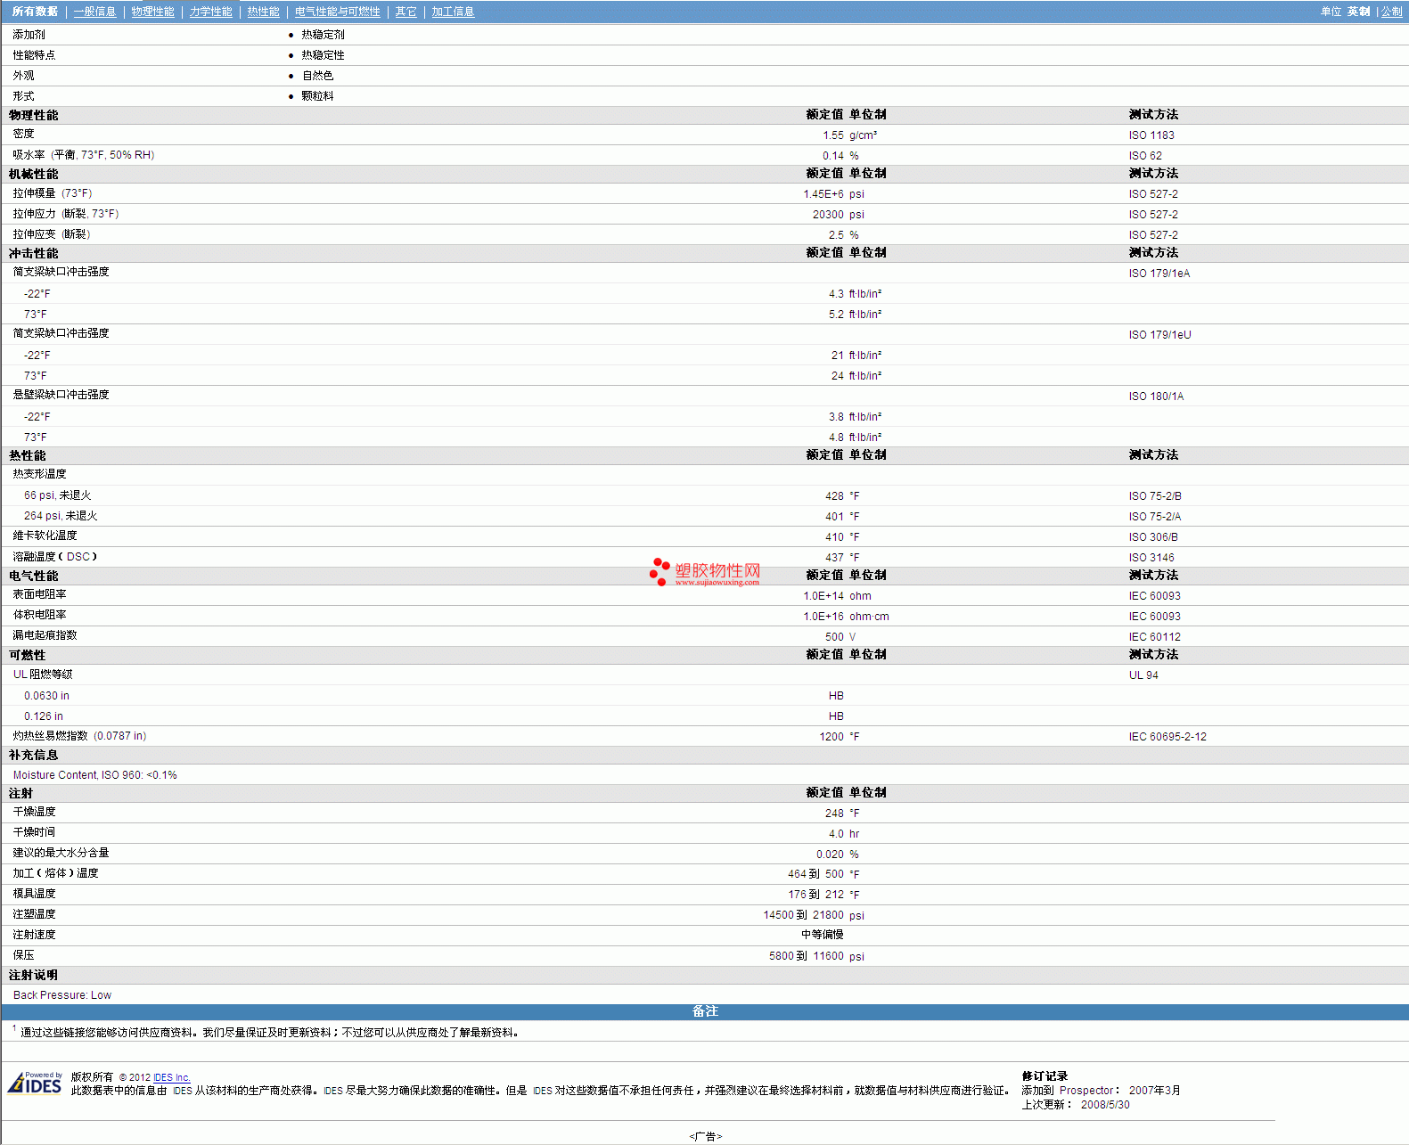Click the IEC 60695-2-12 test method text
Viewport: 1409px width, 1145px height.
[x=1167, y=737]
